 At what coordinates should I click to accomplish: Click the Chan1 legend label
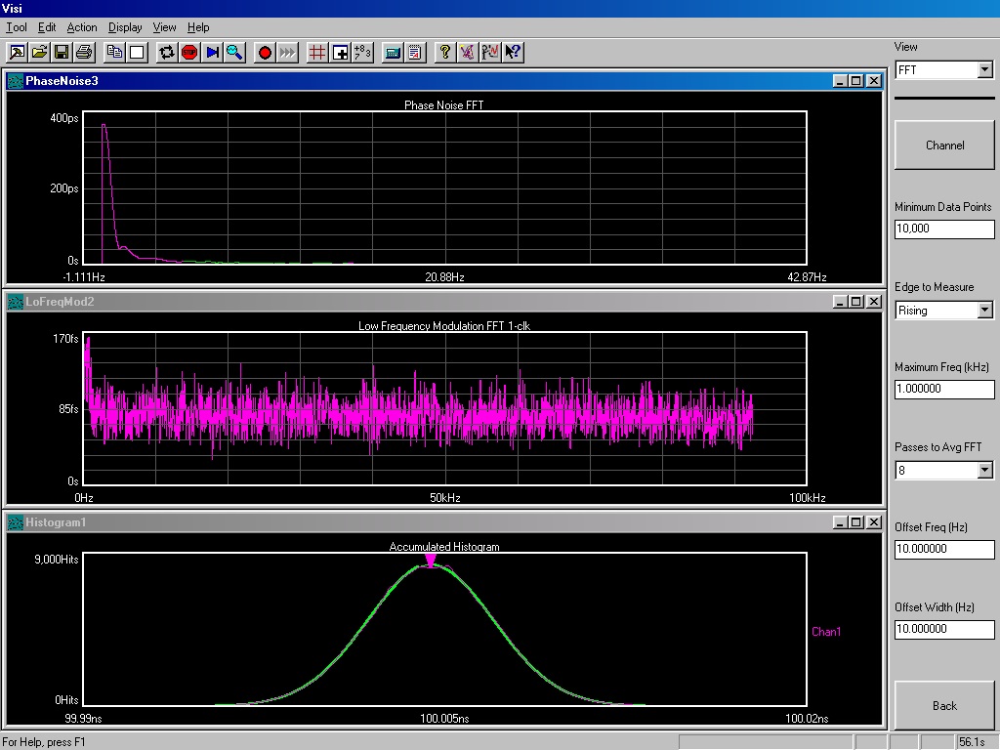pyautogui.click(x=826, y=632)
